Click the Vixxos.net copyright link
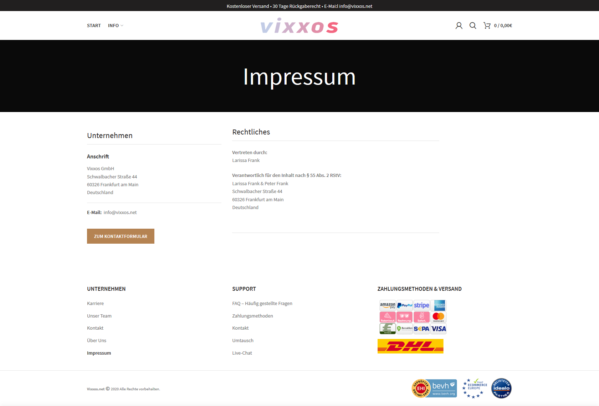Viewport: 599px width, 406px height. point(96,389)
